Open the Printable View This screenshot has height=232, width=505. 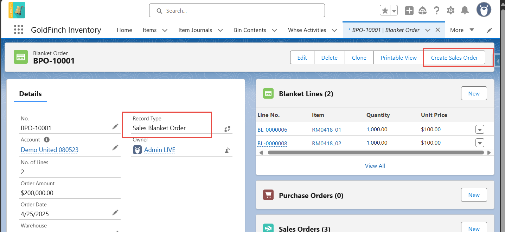(x=399, y=58)
